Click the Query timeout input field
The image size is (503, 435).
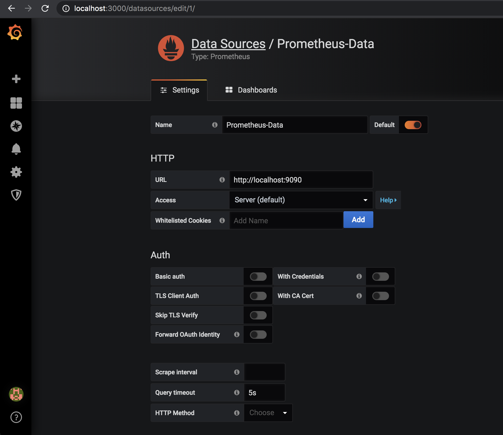pyautogui.click(x=265, y=392)
